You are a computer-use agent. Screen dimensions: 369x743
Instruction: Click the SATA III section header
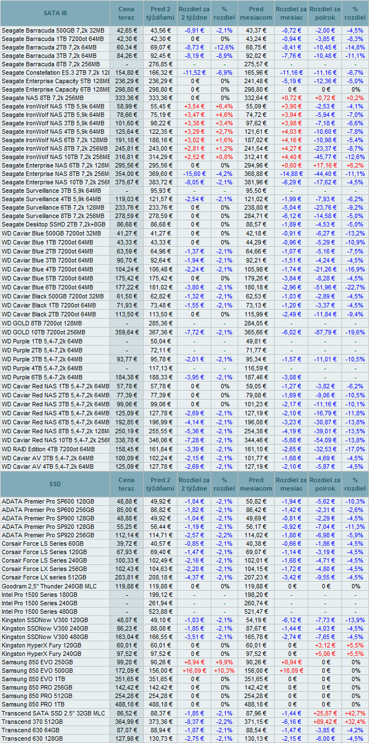(55, 13)
